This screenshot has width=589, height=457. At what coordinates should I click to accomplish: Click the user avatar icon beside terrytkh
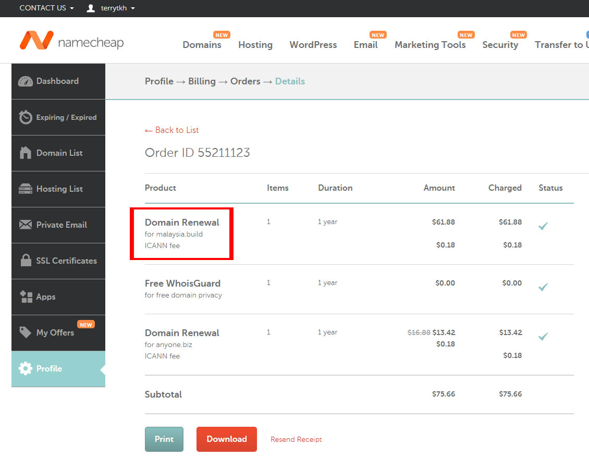91,8
